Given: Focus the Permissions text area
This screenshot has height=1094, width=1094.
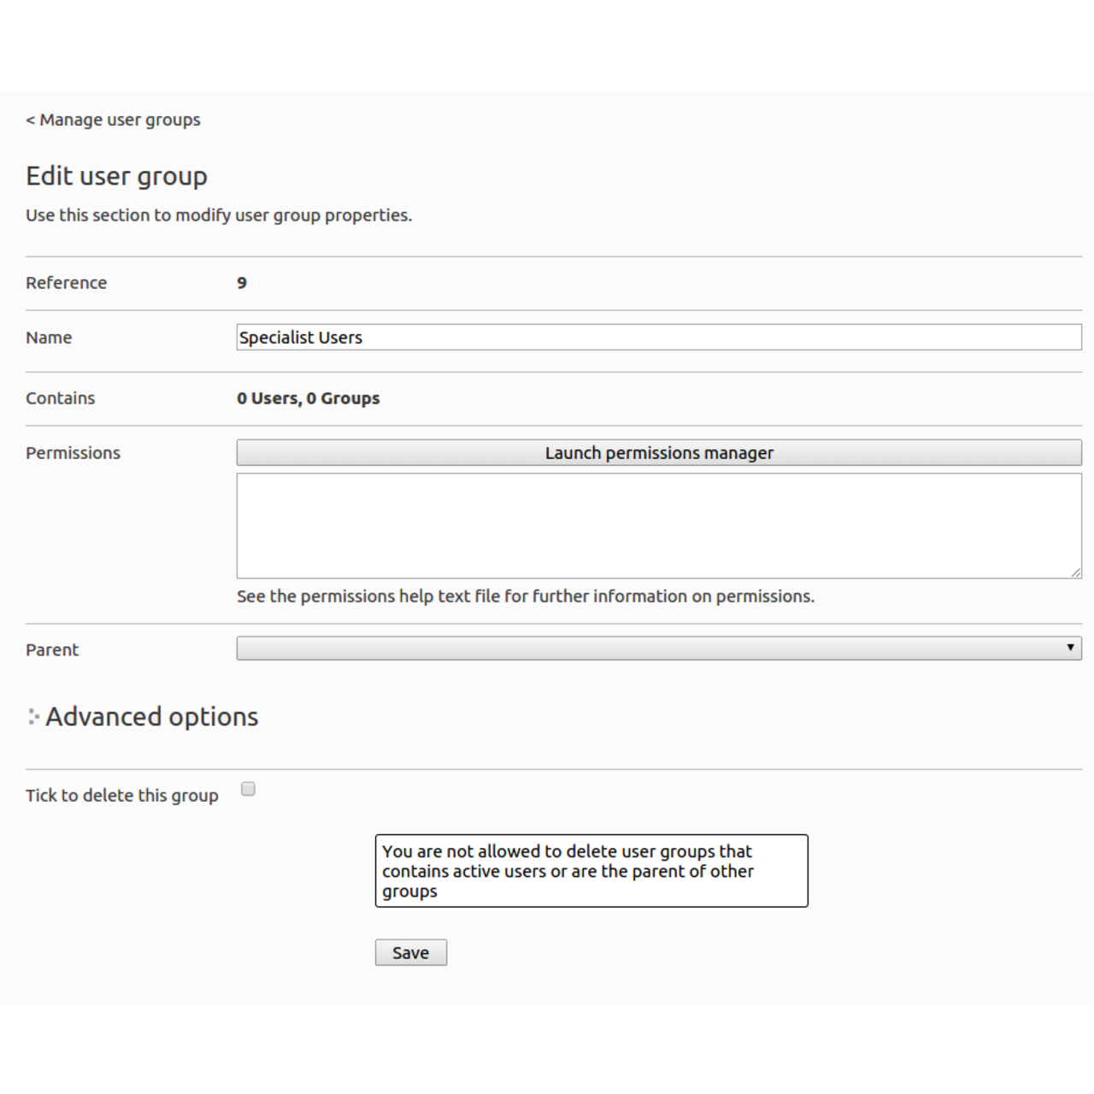Looking at the screenshot, I should (658, 526).
